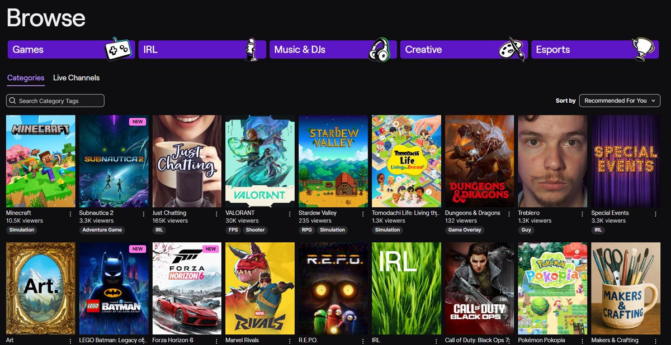
Task: Open the three-dot menu for Minecraft
Action: 70,214
